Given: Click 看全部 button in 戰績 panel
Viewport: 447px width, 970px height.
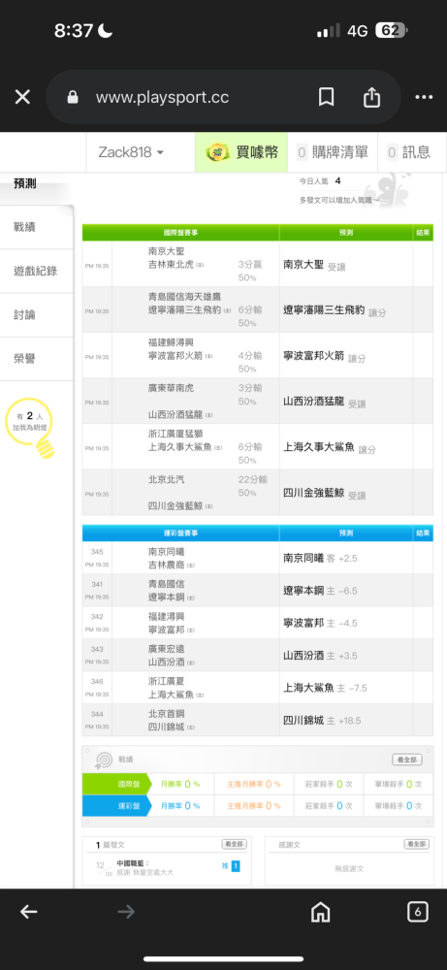Looking at the screenshot, I should click(x=407, y=760).
